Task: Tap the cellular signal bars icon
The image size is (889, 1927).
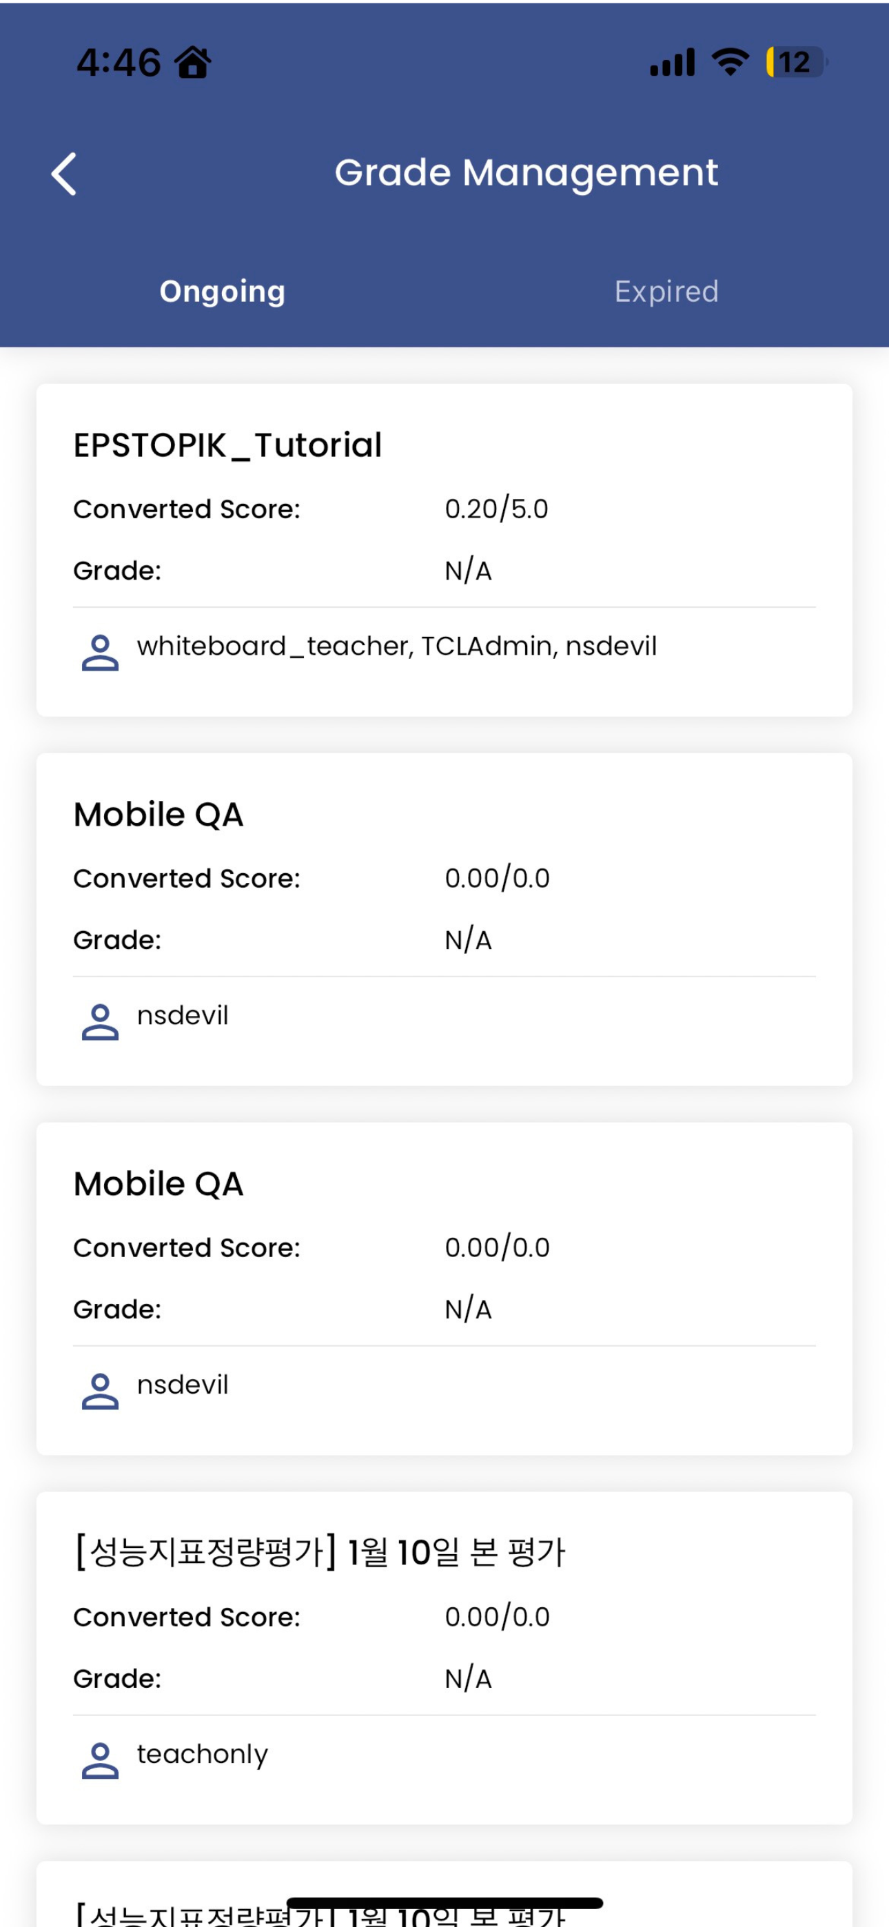Action: tap(672, 62)
